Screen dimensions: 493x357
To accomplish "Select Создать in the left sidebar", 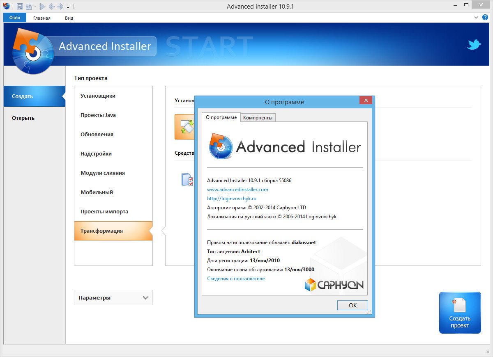I will pyautogui.click(x=34, y=96).
